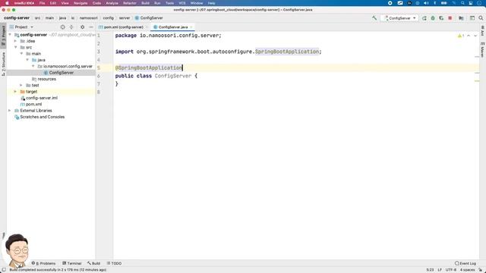Click the Build Project hammer icon
The image size is (486, 273).
374,18
